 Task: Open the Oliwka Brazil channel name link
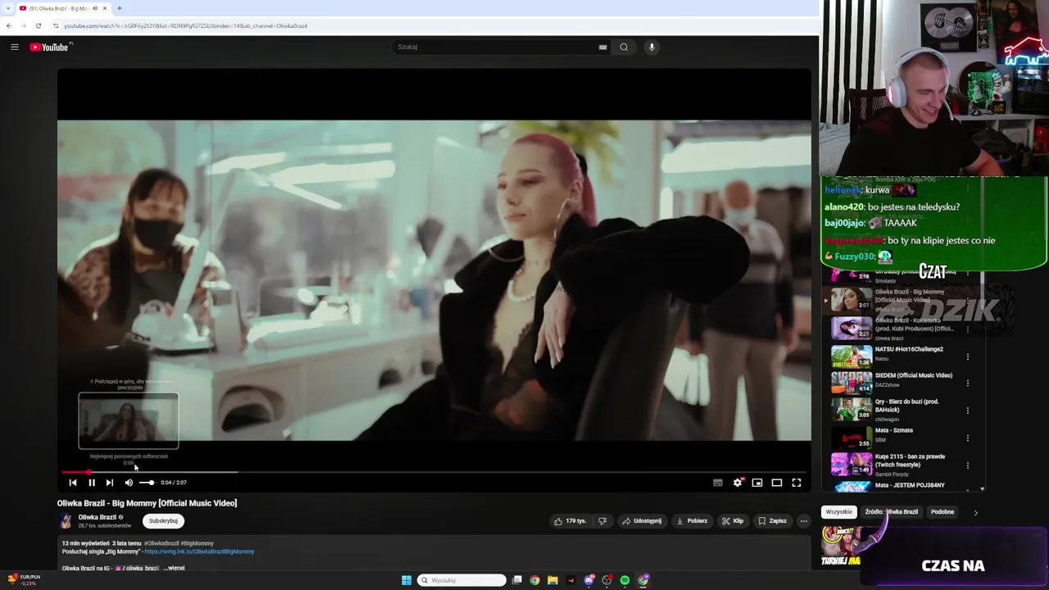[x=98, y=517]
